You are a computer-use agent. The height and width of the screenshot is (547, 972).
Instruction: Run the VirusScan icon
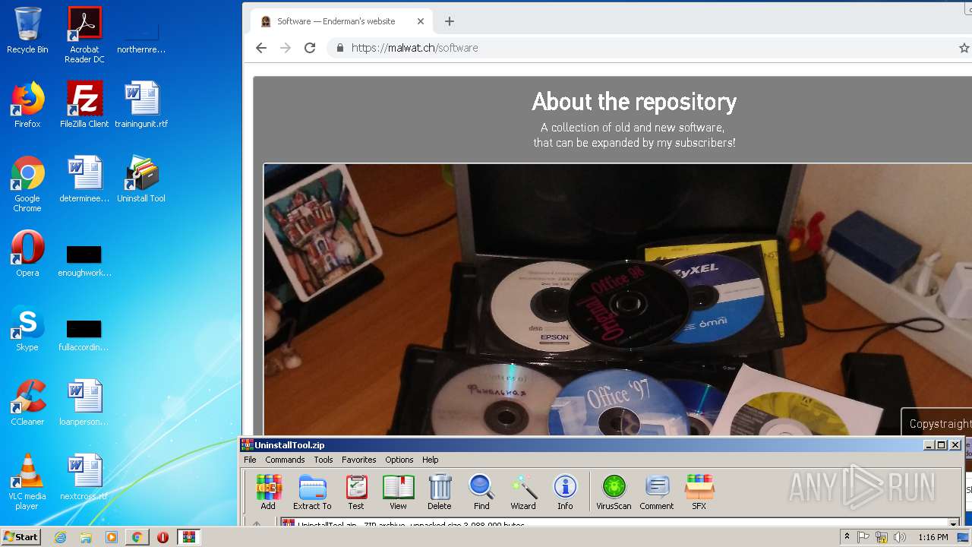coord(614,492)
